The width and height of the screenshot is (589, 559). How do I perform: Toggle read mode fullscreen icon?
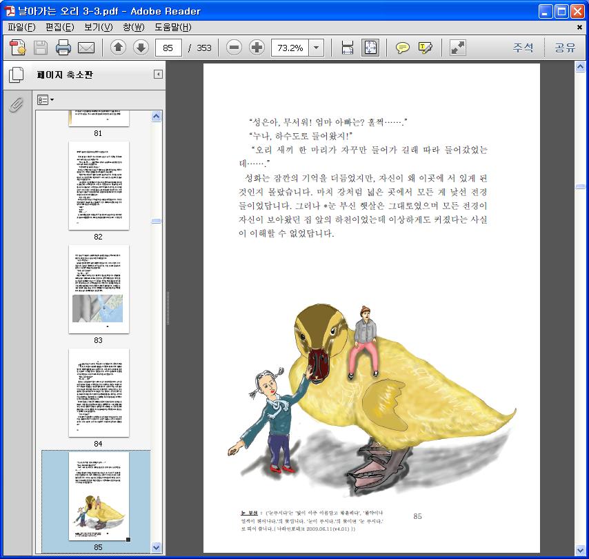(x=457, y=48)
